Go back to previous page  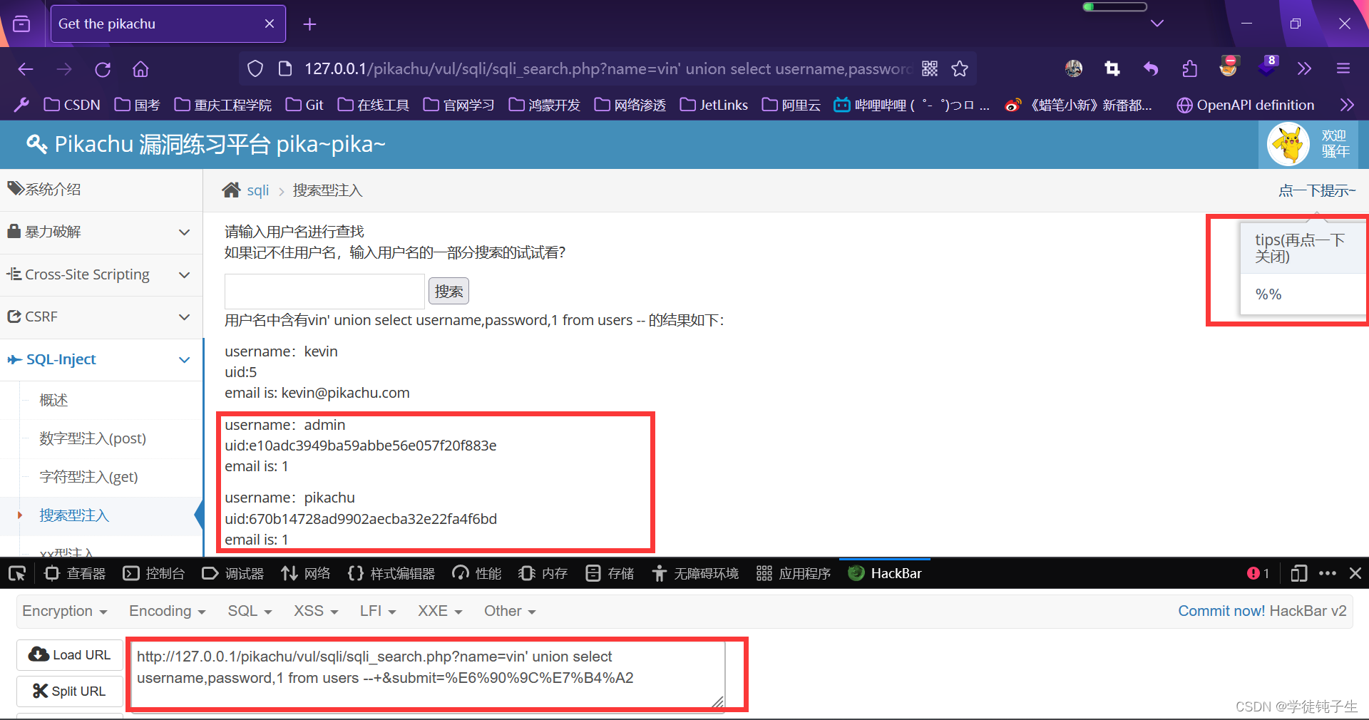(26, 69)
